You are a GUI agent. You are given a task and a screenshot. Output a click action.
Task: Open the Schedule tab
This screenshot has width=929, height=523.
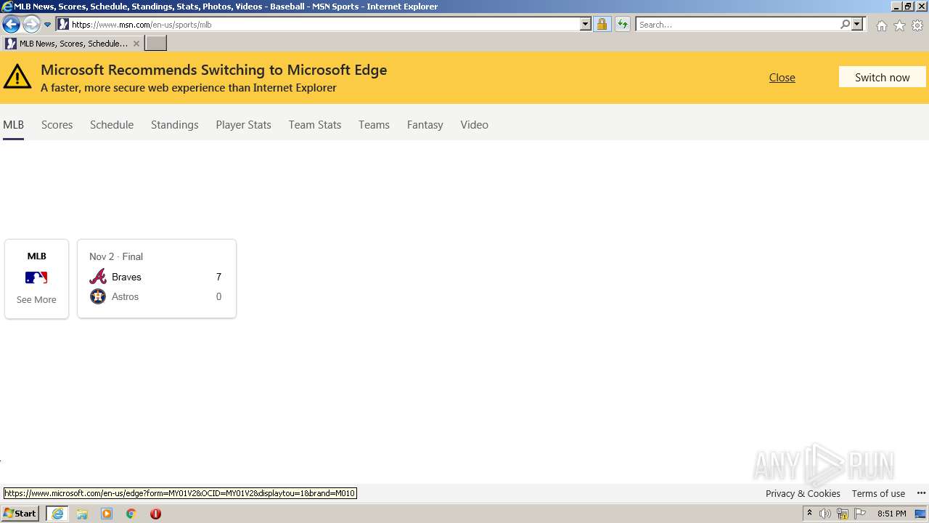point(112,125)
